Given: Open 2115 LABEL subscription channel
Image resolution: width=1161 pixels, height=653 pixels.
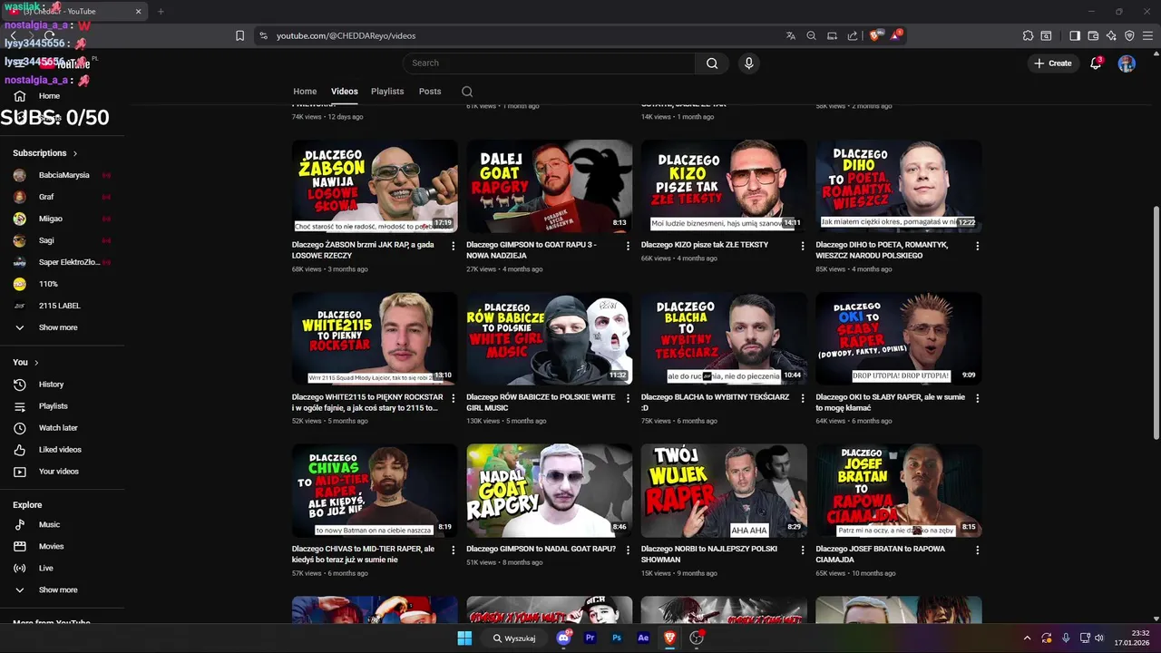Looking at the screenshot, I should [62, 306].
